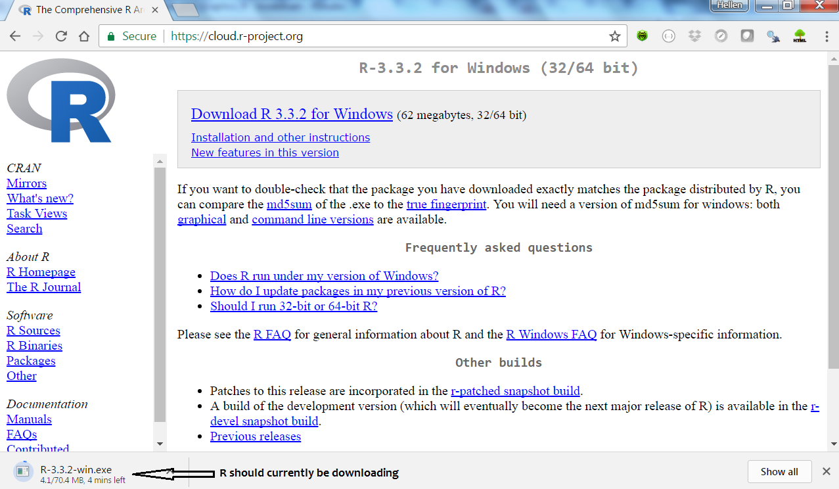Screen dimensions: 839x489
Task: Click the 'Frequently asked questions' heading
Action: tap(499, 248)
